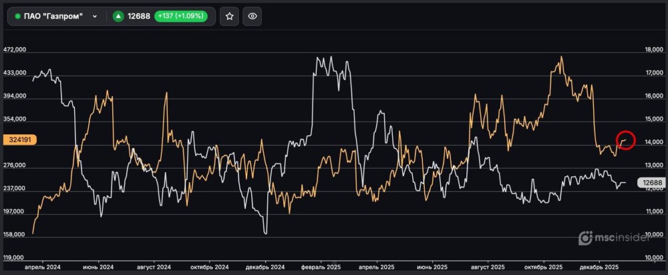Click the 18,000 right axis value
The height and width of the screenshot is (275, 668).
point(653,50)
